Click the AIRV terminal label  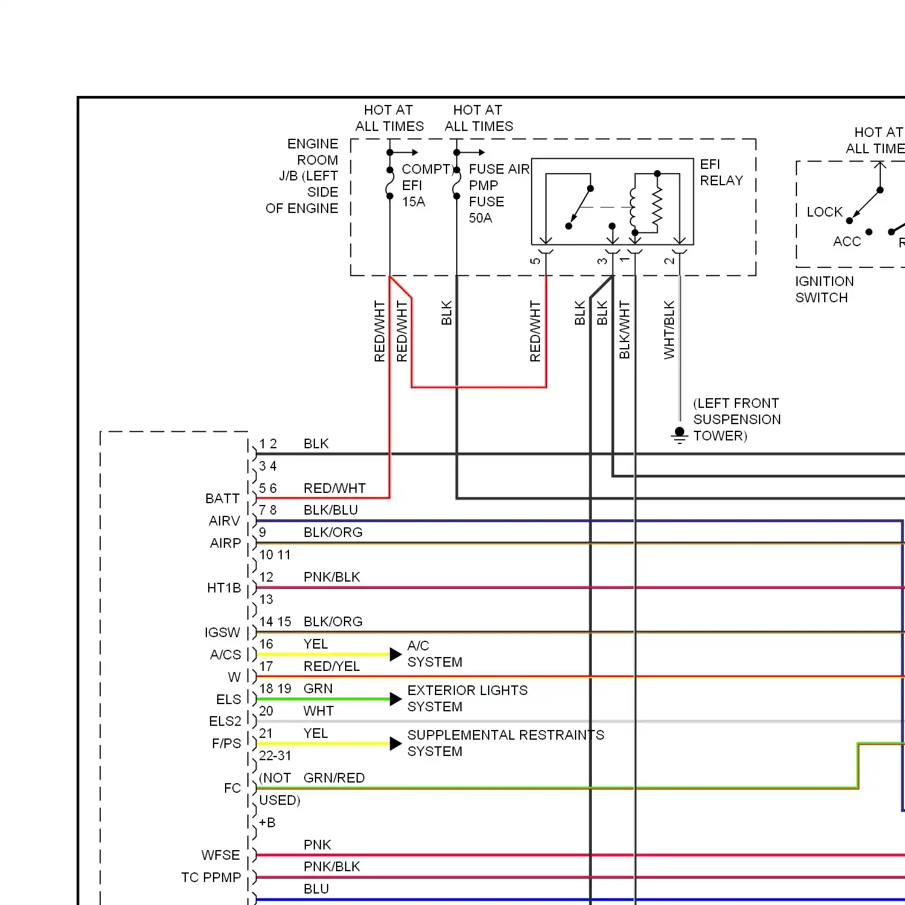[224, 521]
